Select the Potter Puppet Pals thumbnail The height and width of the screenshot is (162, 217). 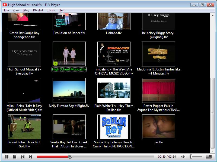pos(159,90)
